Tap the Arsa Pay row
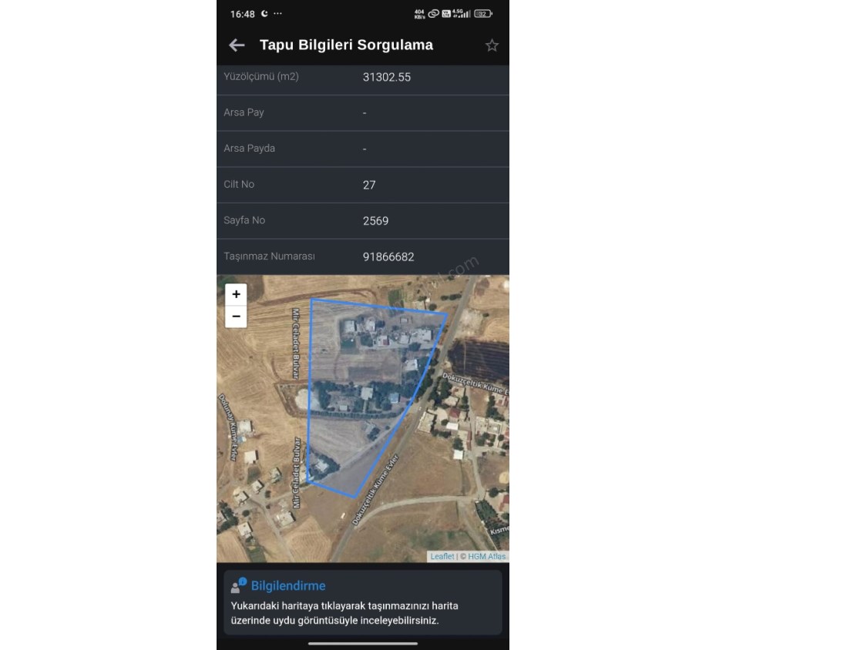 363,112
